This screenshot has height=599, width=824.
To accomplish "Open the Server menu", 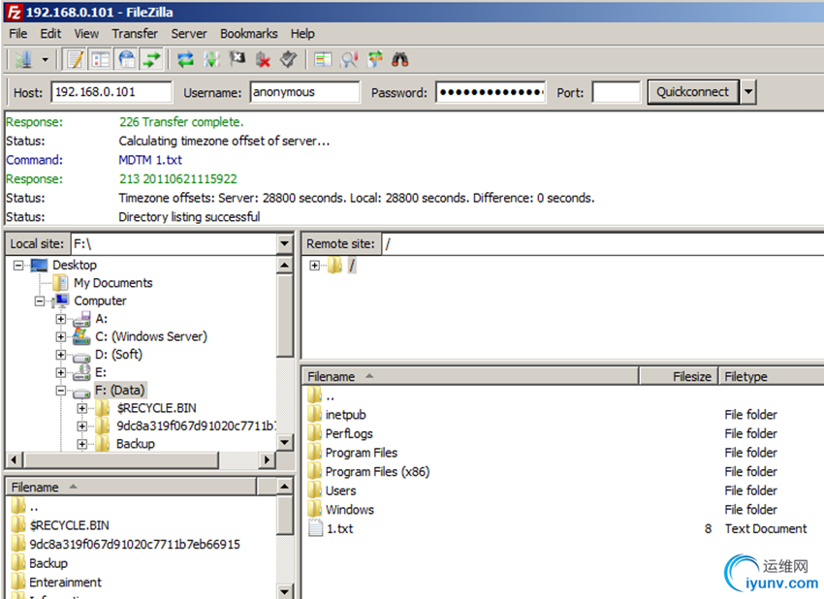I will 189,34.
